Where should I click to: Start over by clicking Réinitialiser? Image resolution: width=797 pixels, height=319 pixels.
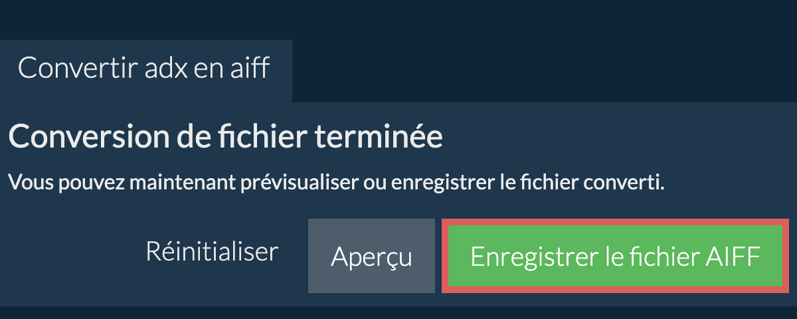tap(211, 253)
